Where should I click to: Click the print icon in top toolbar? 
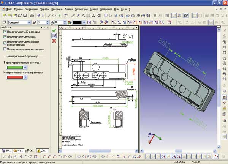point(32,16)
